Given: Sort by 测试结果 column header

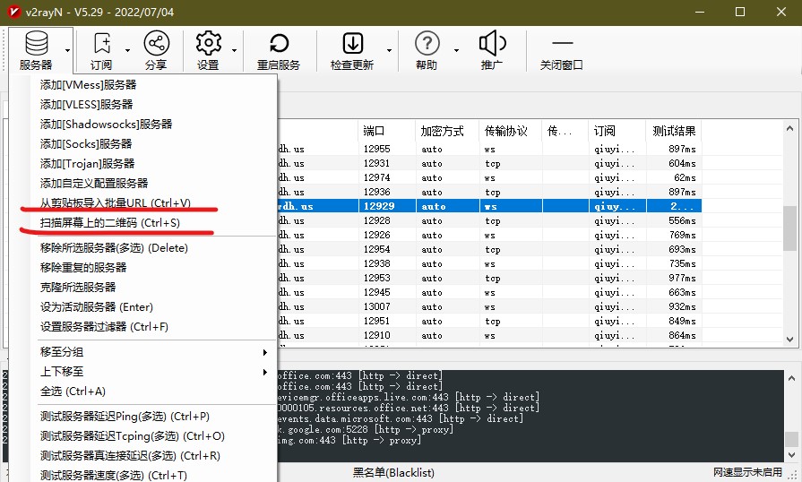Looking at the screenshot, I should click(674, 131).
